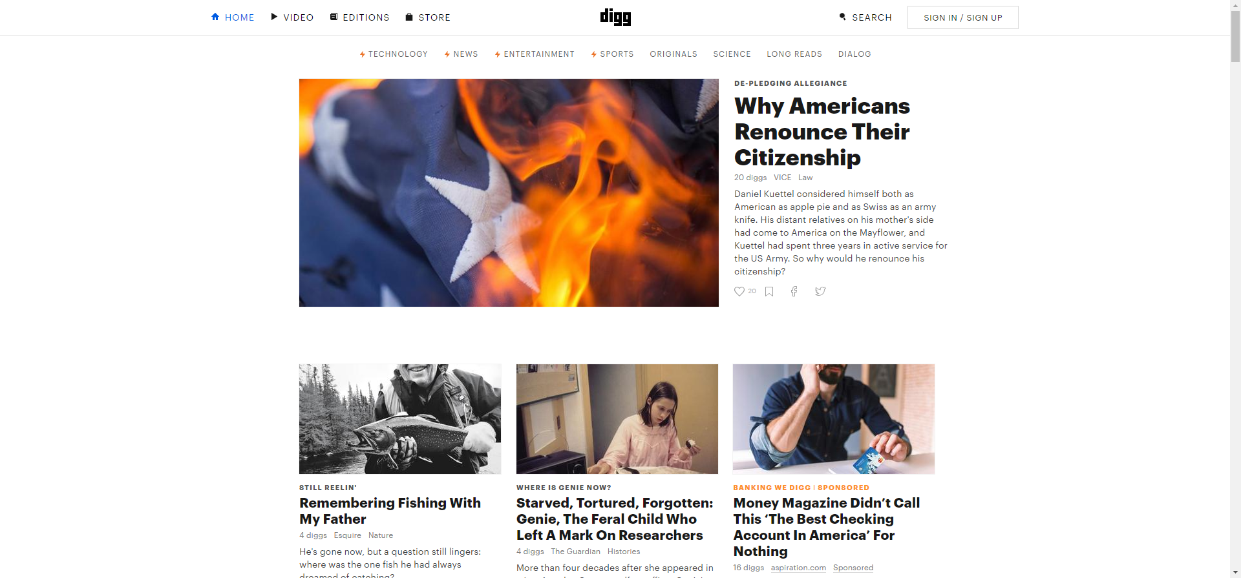Open the Store bag icon

(x=409, y=17)
